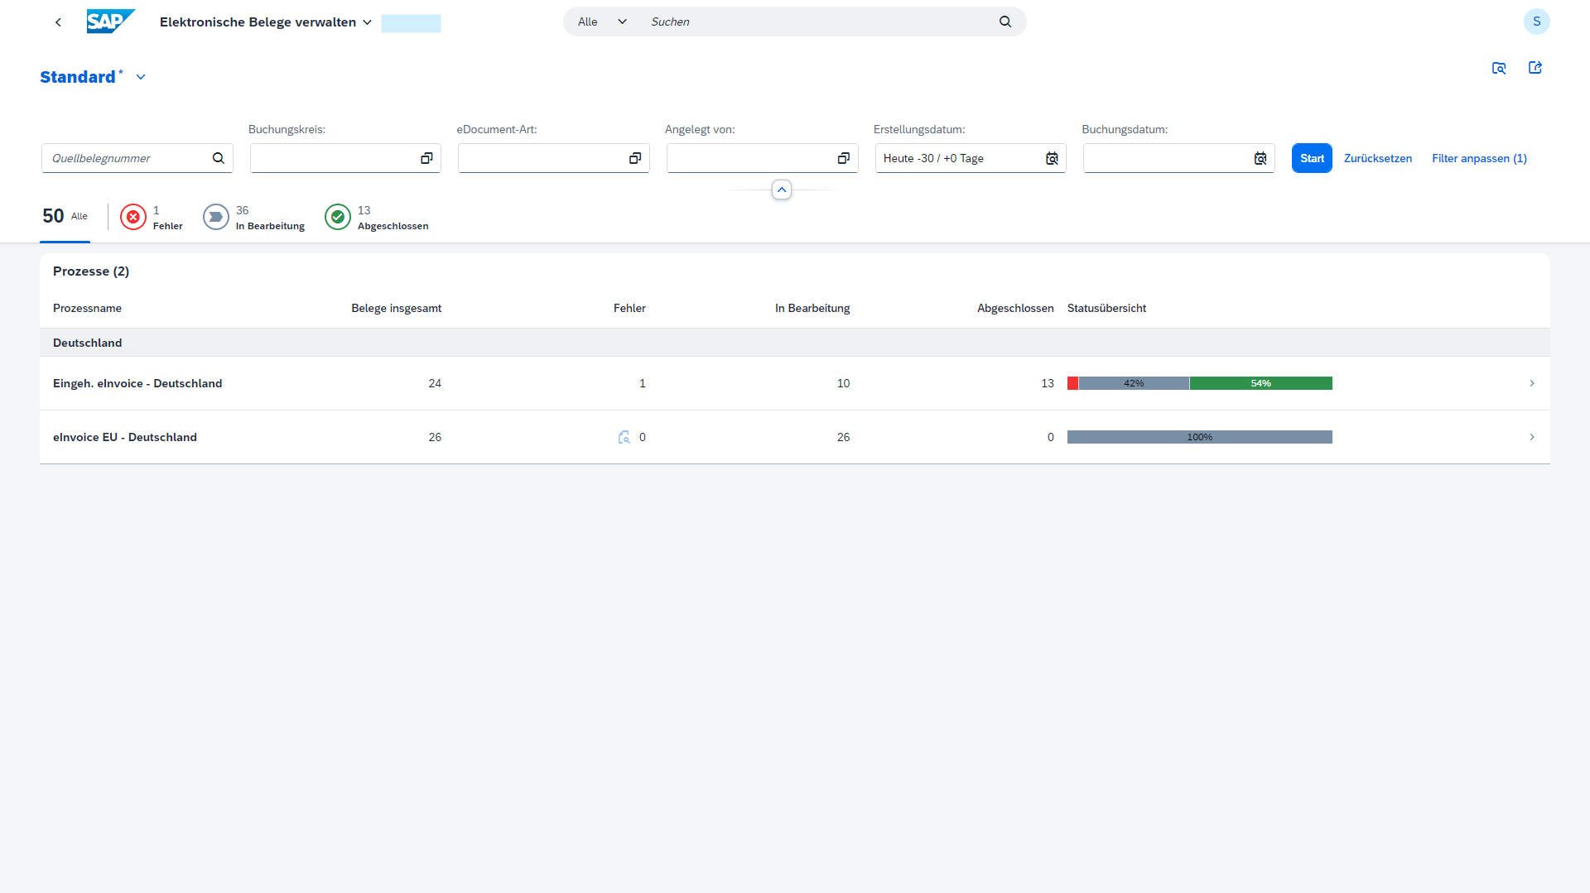Click the Zurücksetzen link

click(1377, 158)
